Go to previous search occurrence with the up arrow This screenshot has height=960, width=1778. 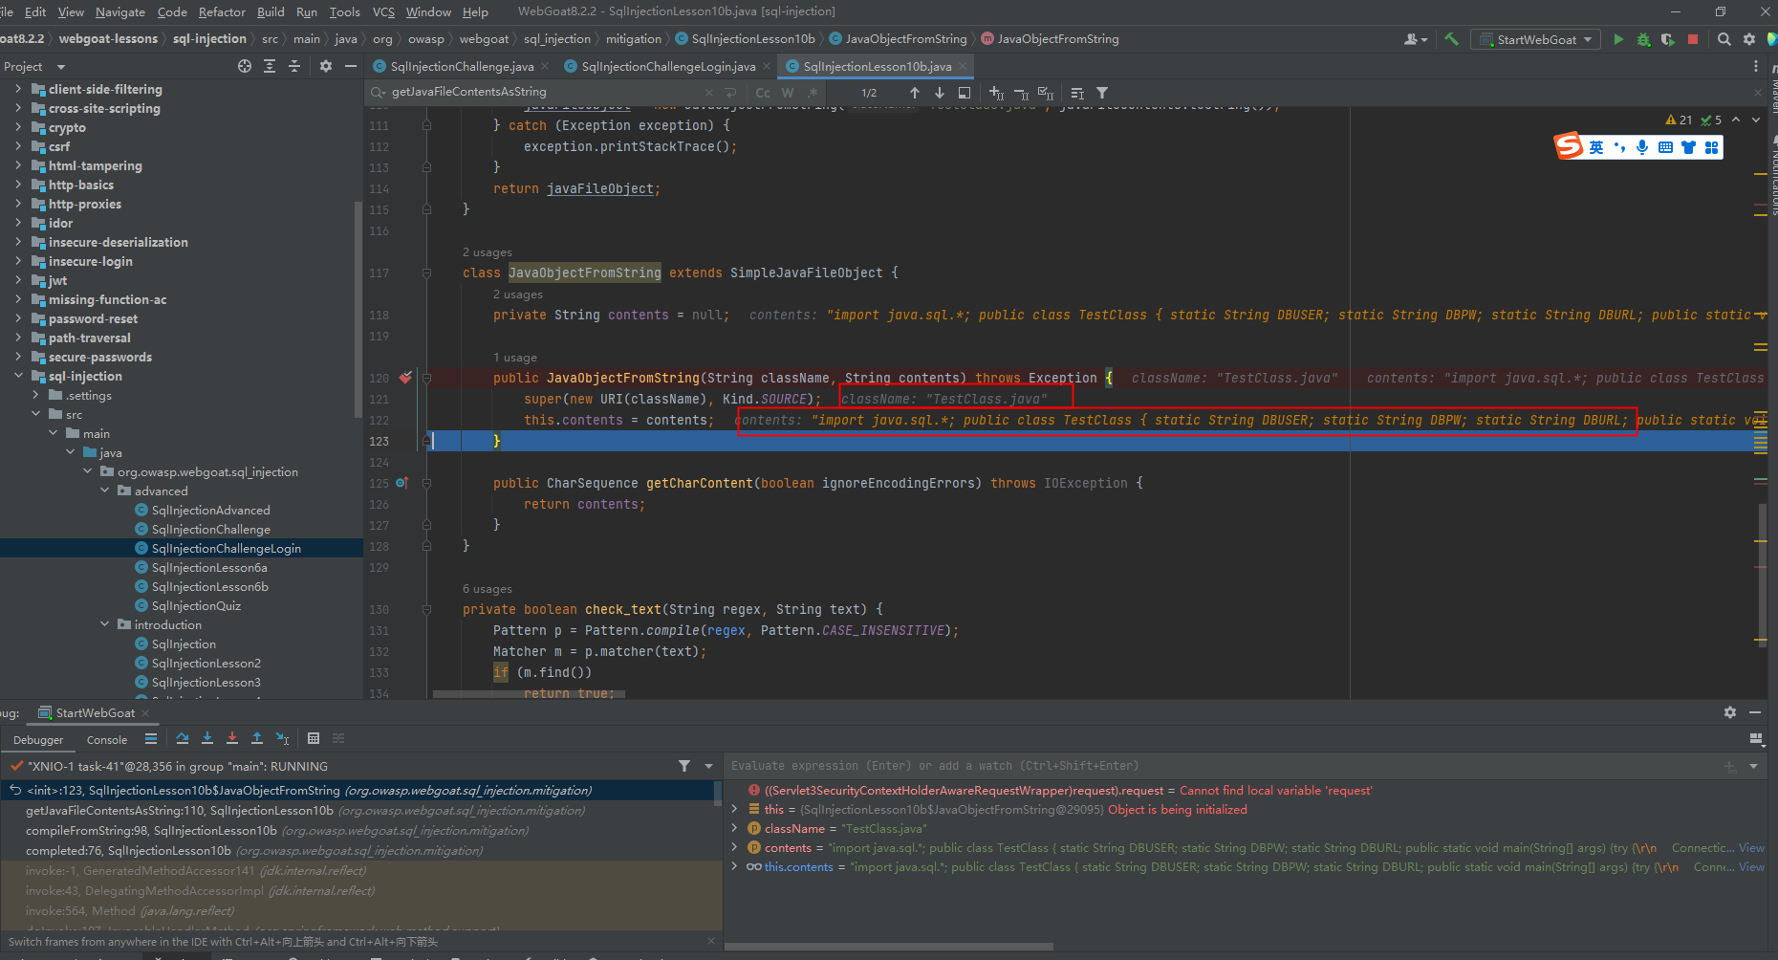pos(915,93)
